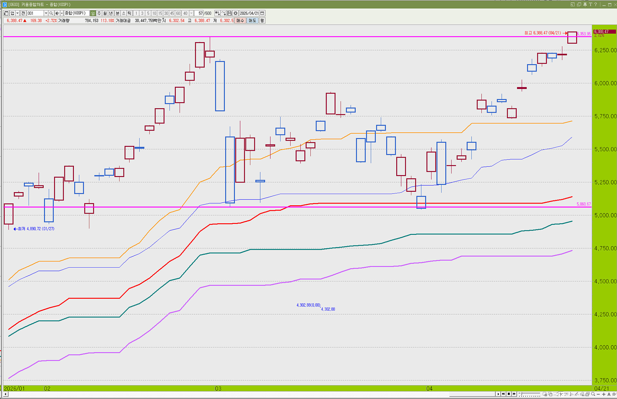This screenshot has width=617, height=399.
Task: Select the 틱 (tick) chart tab
Action: coord(130,13)
